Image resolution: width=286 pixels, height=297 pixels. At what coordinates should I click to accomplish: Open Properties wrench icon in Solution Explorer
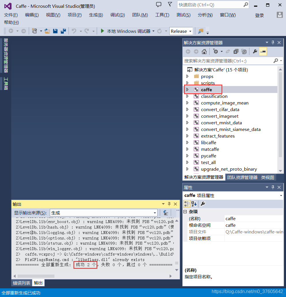[255, 51]
